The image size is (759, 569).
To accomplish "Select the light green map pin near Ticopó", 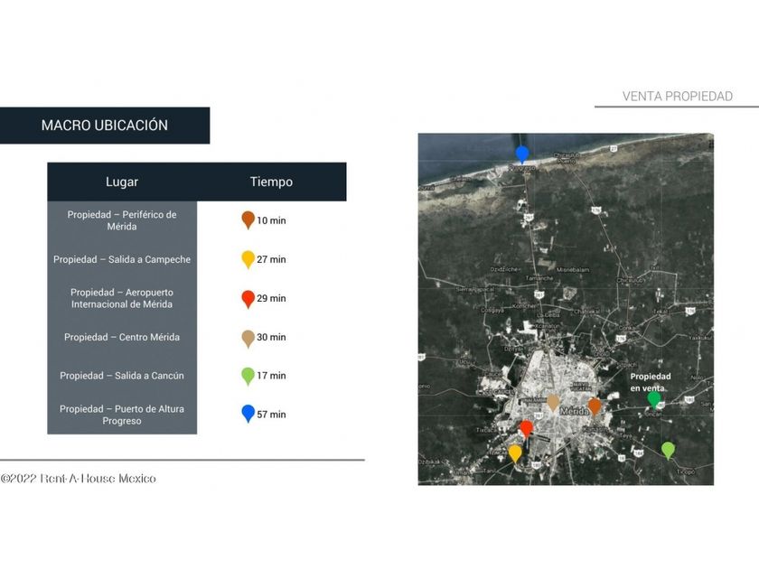I will tap(668, 449).
